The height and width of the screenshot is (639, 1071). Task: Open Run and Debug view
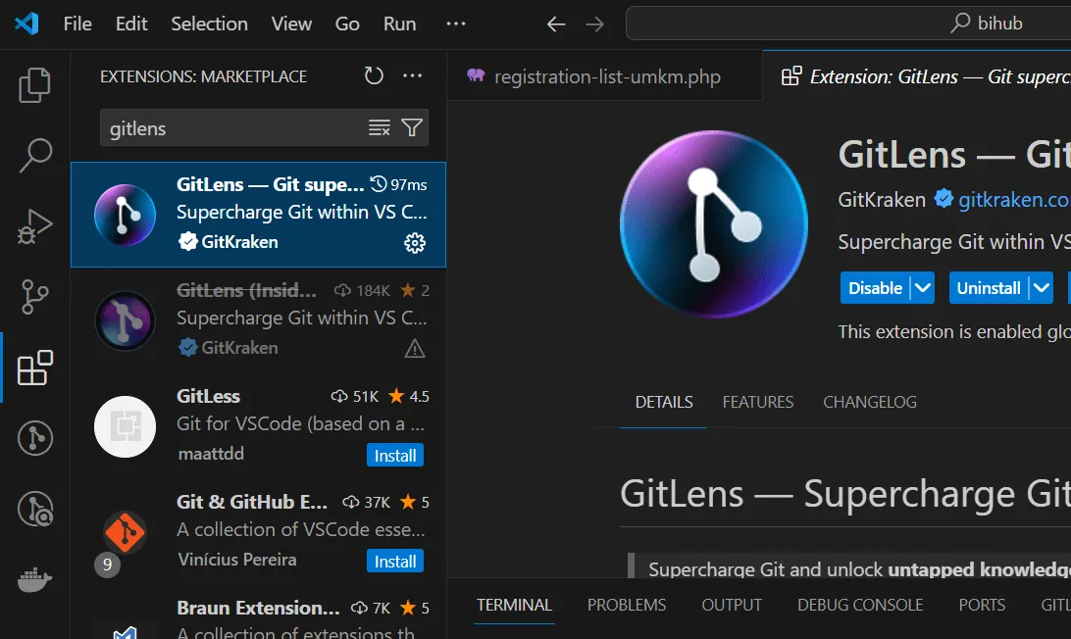(35, 225)
